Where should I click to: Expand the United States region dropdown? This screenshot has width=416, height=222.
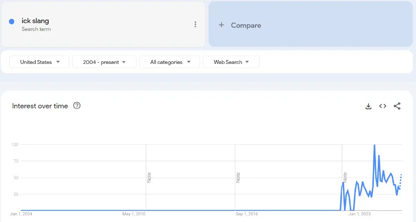[x=40, y=62]
